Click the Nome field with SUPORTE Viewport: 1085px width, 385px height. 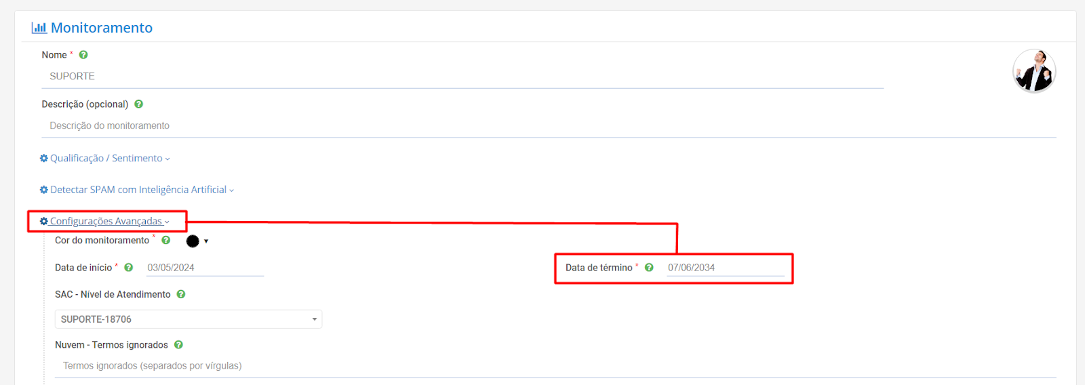pyautogui.click(x=462, y=77)
